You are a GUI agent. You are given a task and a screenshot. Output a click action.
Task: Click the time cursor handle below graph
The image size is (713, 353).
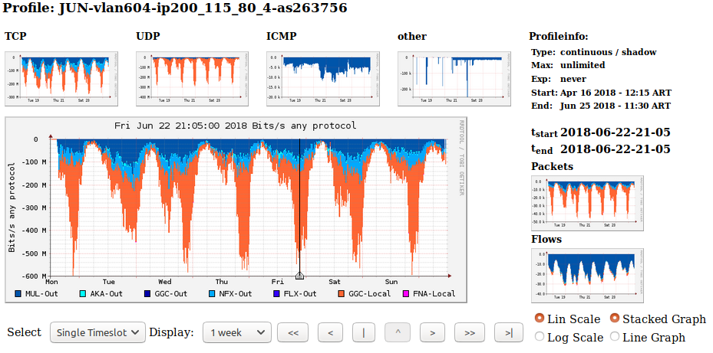[299, 276]
